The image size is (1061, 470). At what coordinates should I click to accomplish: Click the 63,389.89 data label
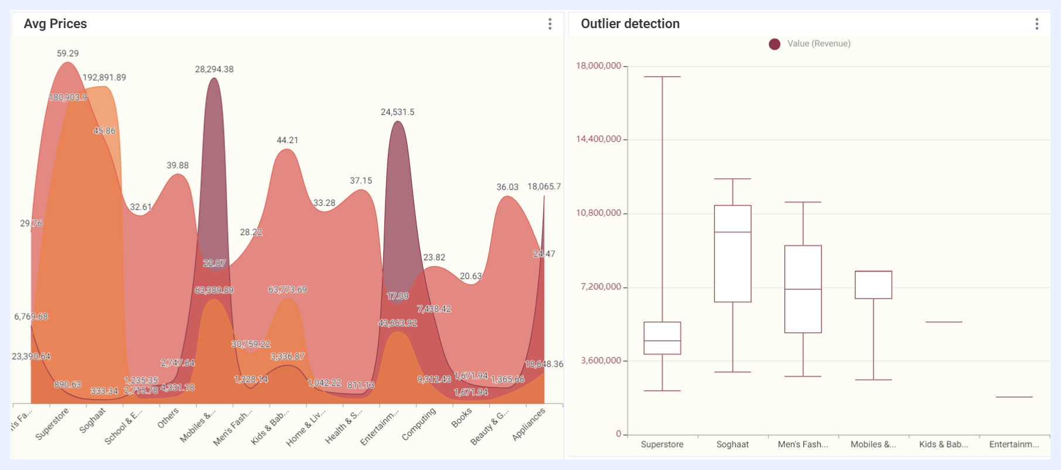pos(214,290)
